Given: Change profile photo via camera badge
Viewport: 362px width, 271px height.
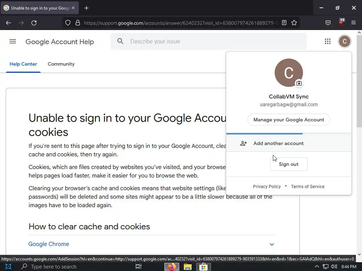Looking at the screenshot, I should click(299, 83).
